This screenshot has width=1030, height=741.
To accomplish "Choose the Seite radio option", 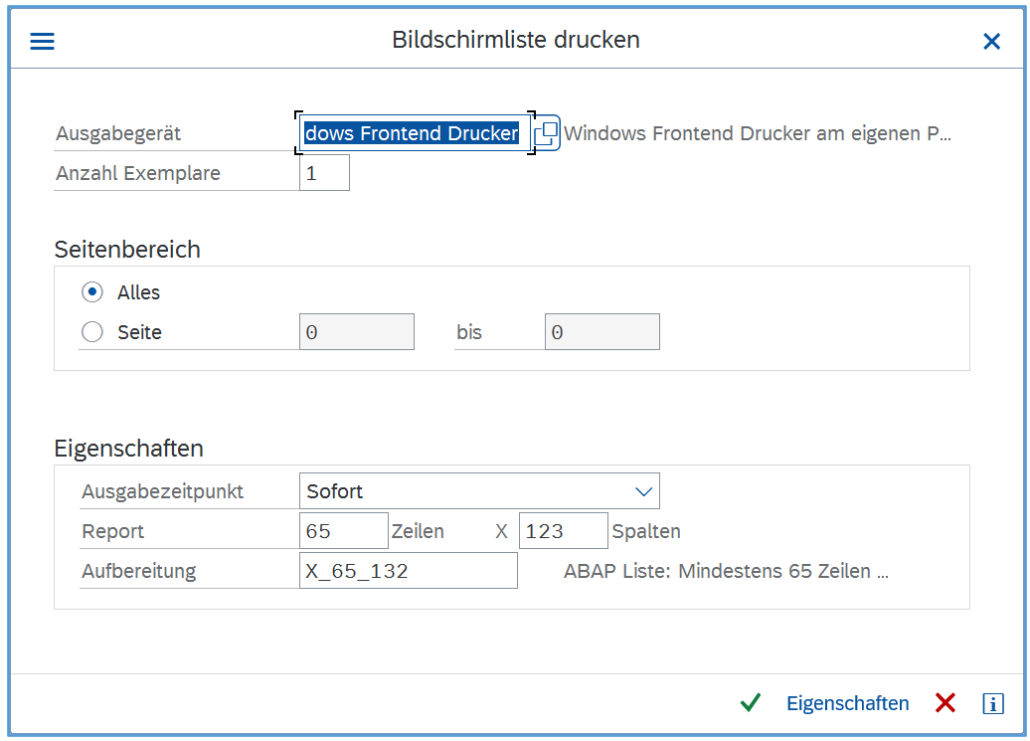I will (92, 332).
